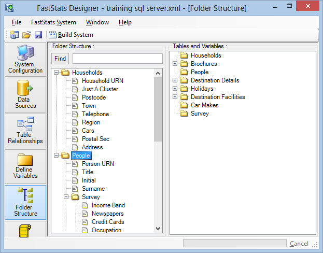323x253 pixels.
Task: Click the Open folder toolbar icon
Action: 26,35
